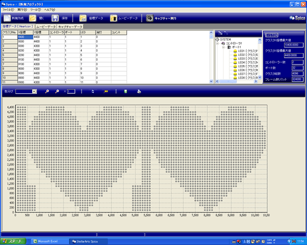Click the refresh arrows icon in graph toolbar
This screenshot has height=245, width=307.
(x=93, y=91)
